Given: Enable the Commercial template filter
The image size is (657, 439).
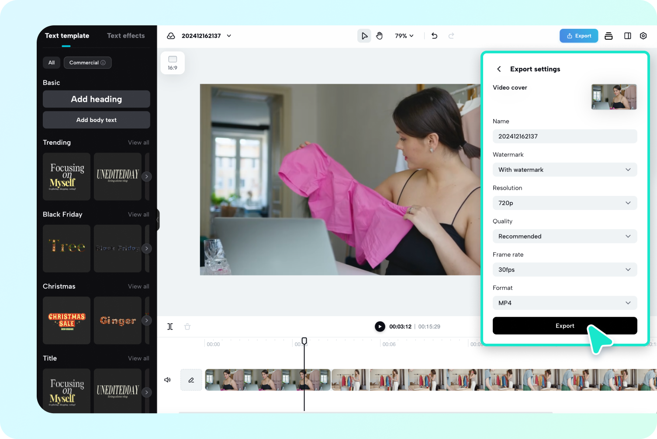Looking at the screenshot, I should tap(87, 63).
